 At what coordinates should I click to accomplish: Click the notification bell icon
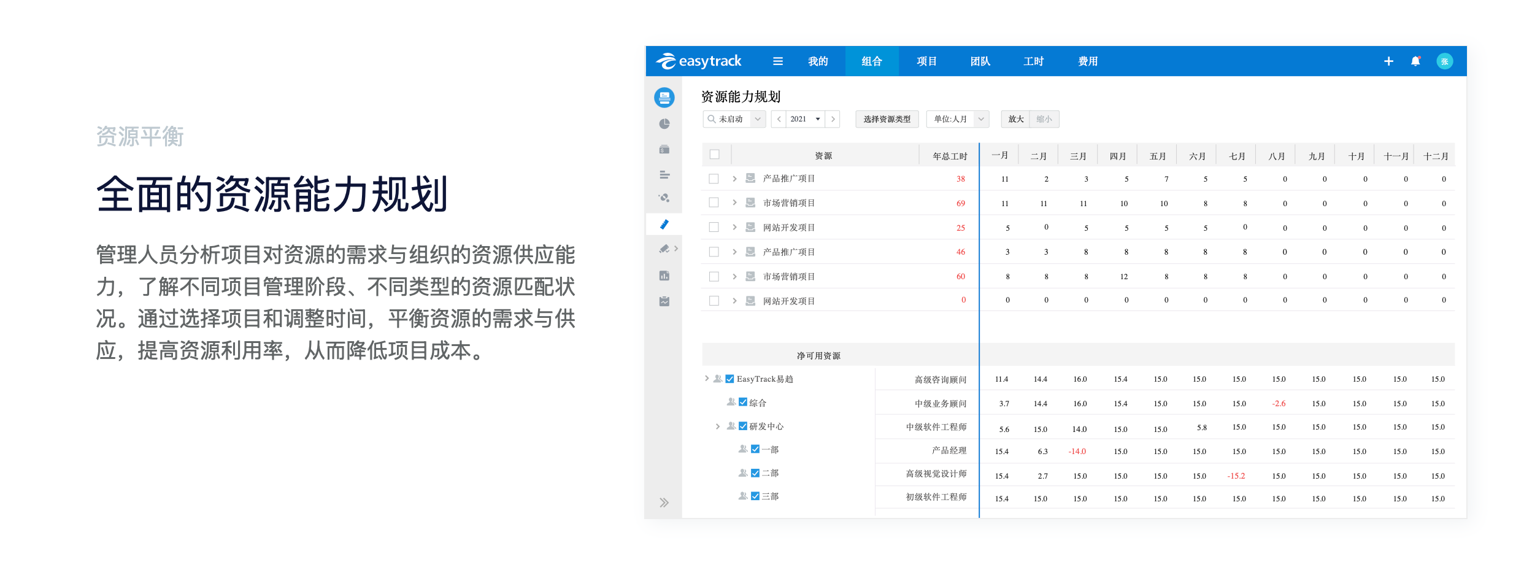click(x=1415, y=61)
